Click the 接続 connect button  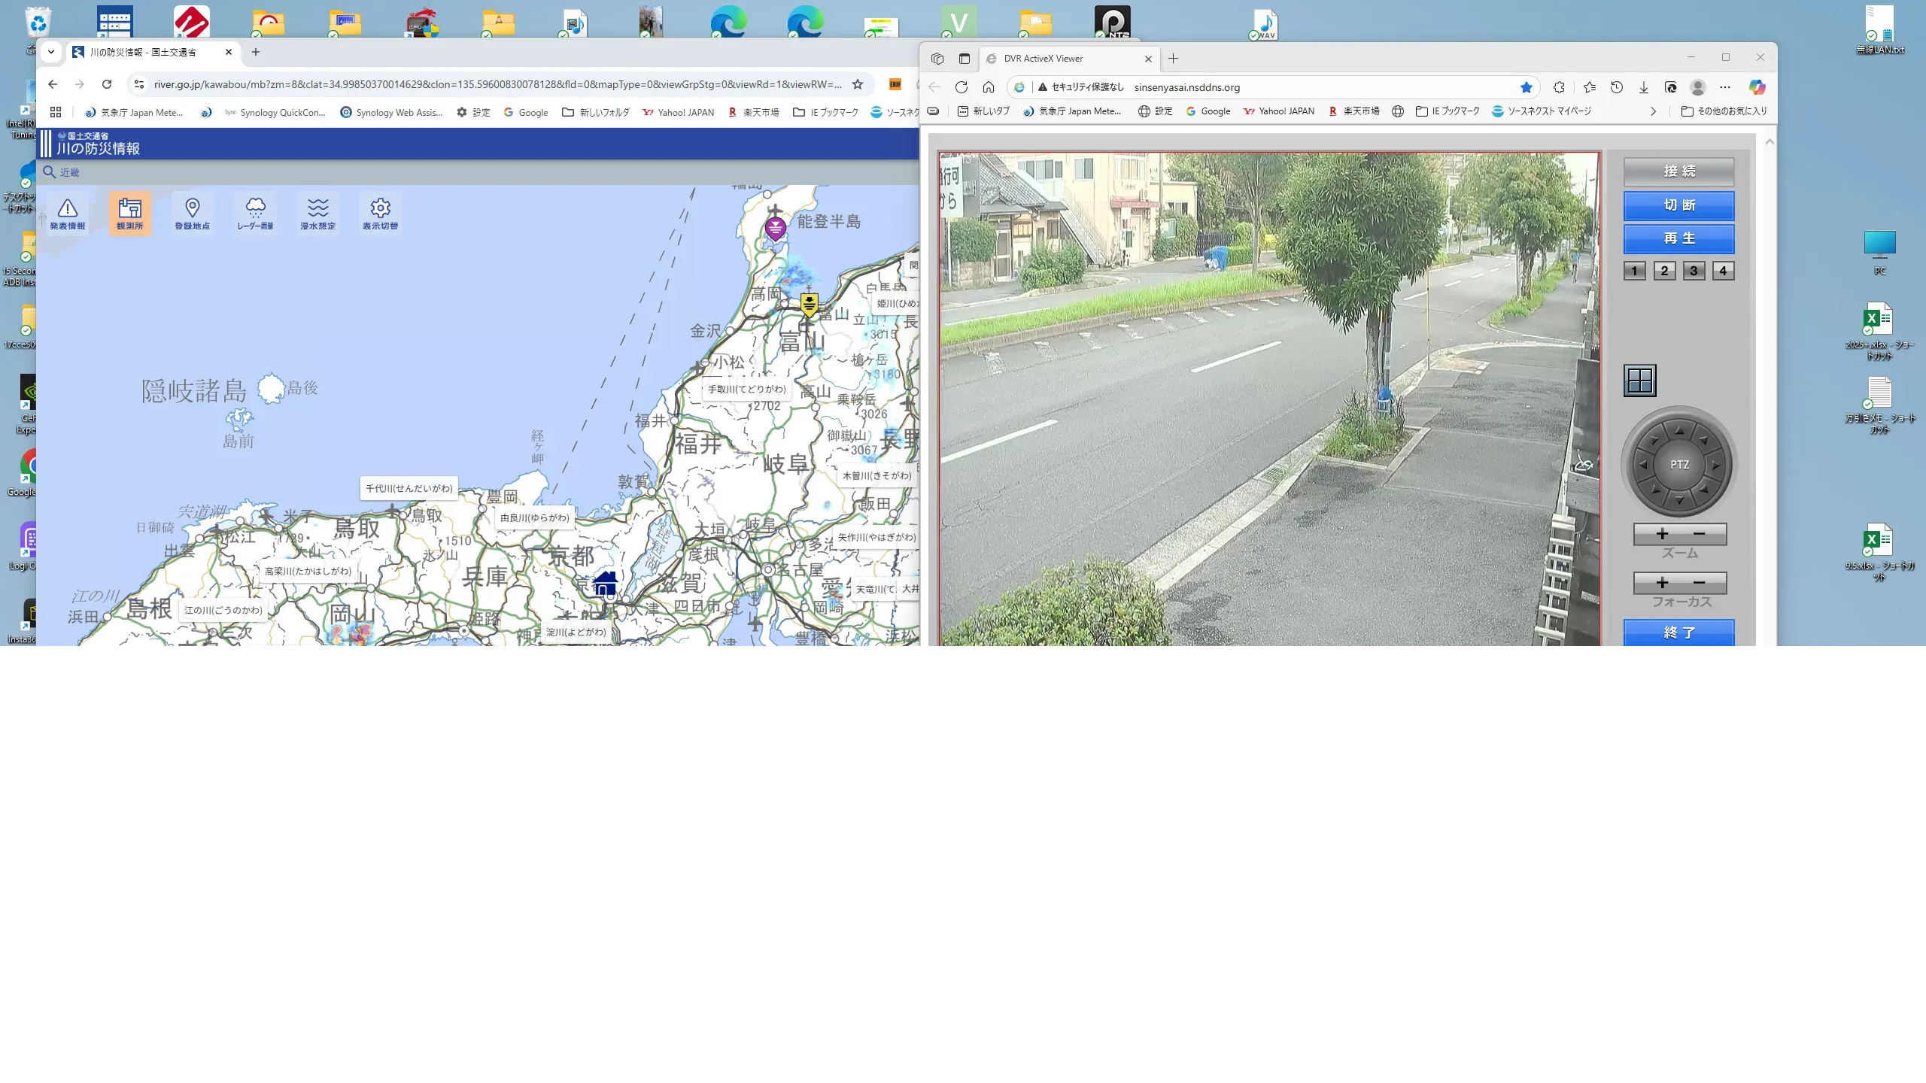(x=1678, y=171)
